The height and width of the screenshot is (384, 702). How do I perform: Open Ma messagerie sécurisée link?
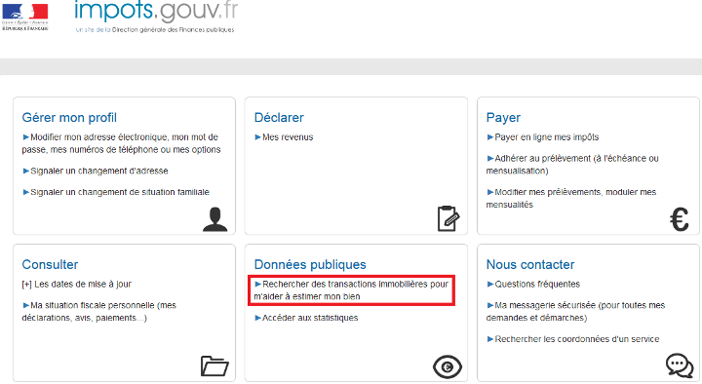coord(576,312)
